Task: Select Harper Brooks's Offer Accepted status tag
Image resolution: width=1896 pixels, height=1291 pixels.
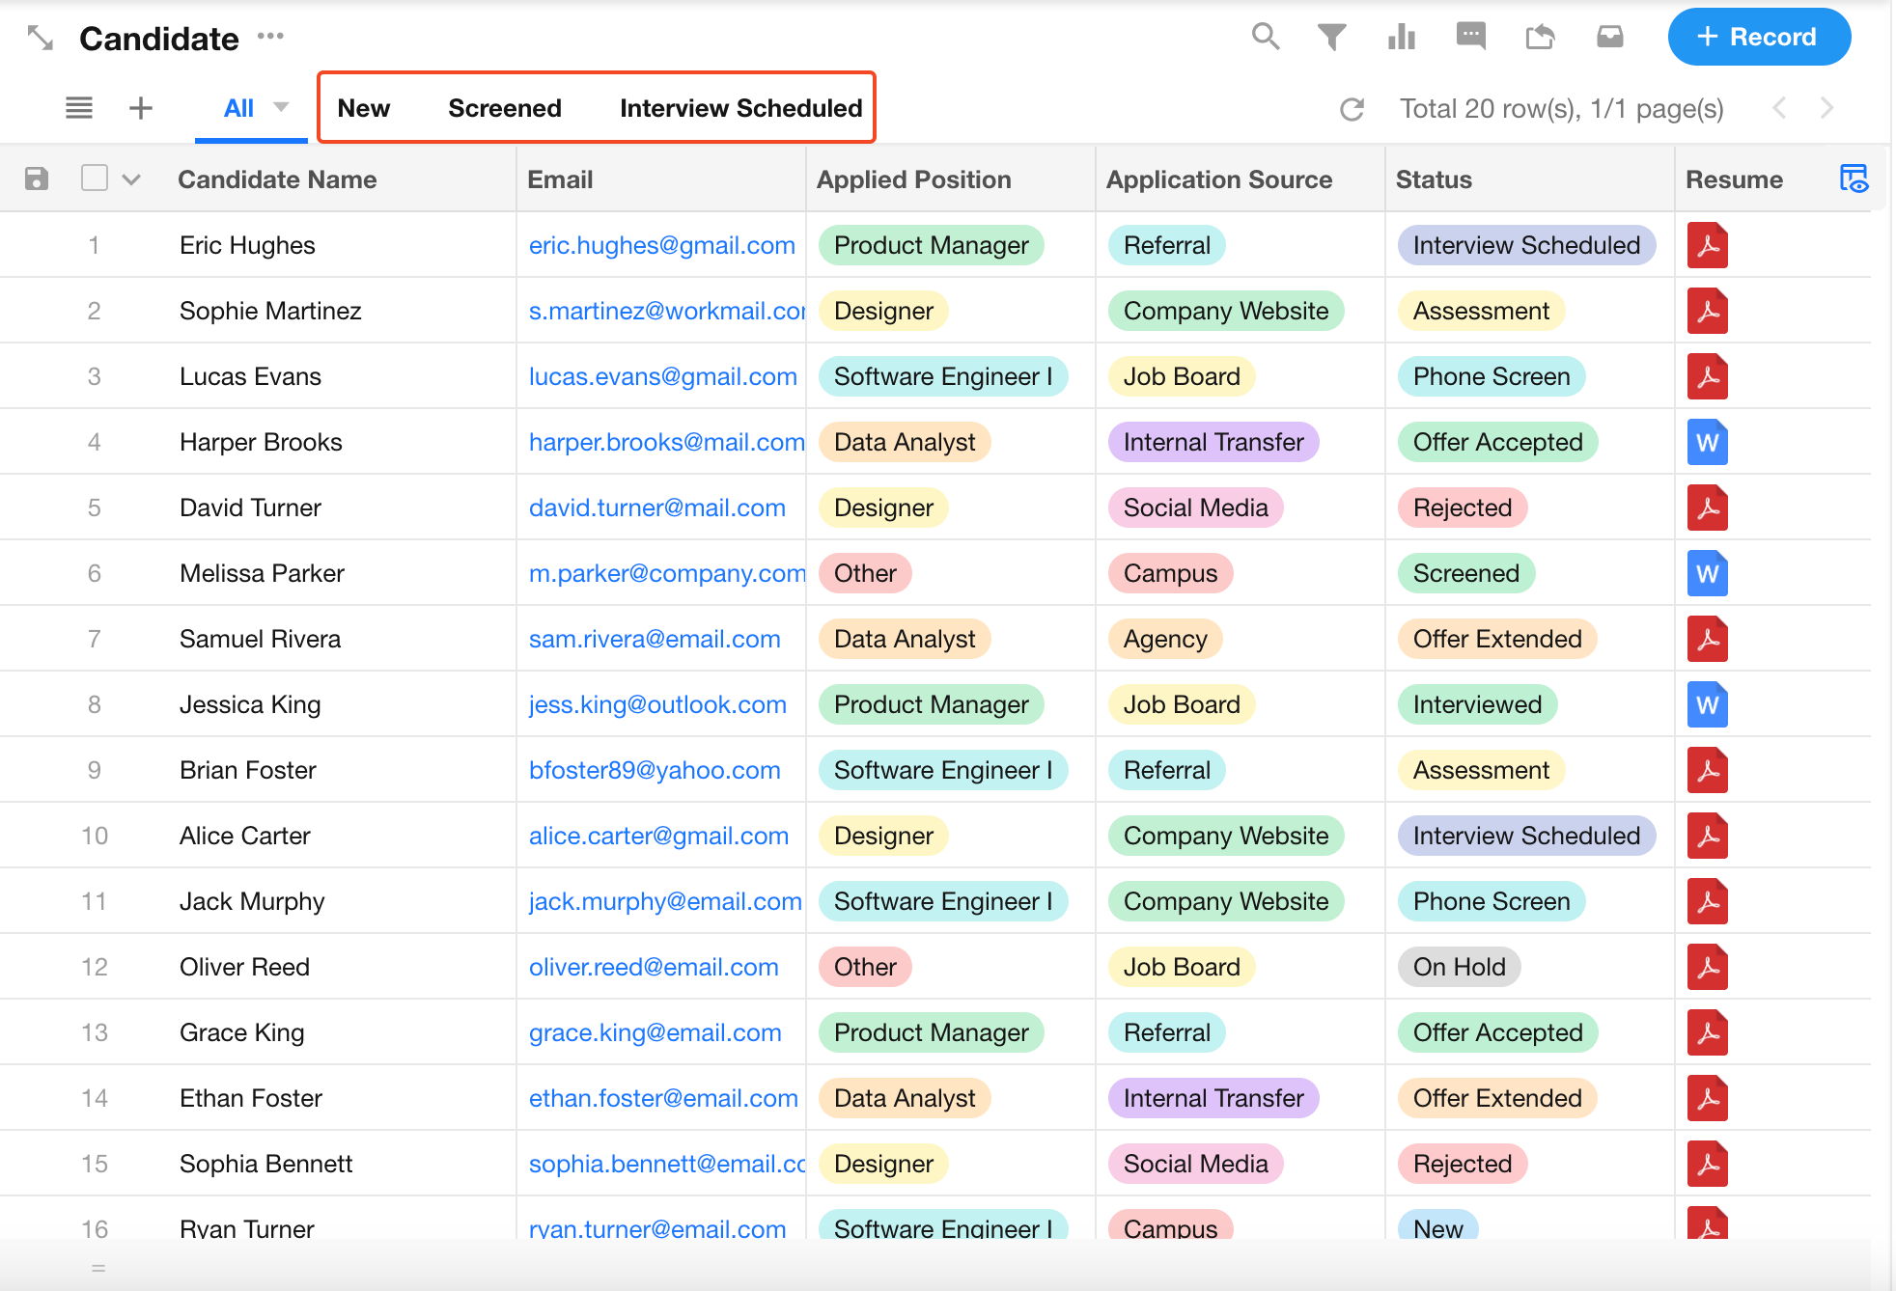Action: 1498,442
